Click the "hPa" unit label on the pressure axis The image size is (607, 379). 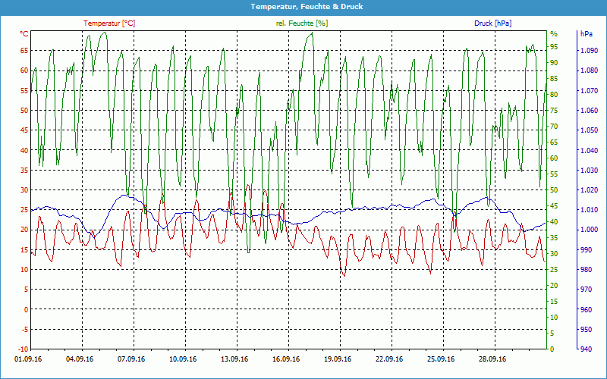pos(586,34)
